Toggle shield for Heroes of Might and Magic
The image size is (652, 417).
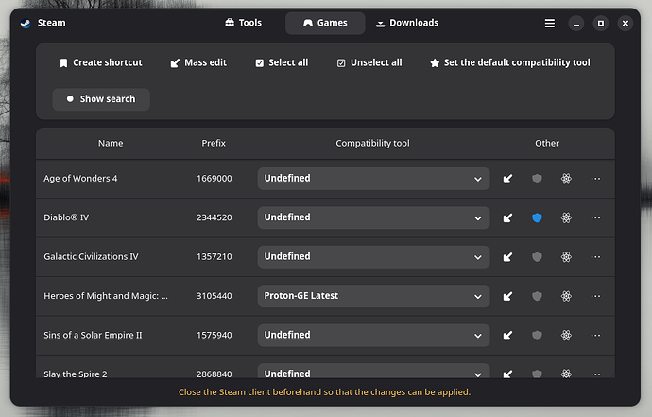tap(537, 296)
